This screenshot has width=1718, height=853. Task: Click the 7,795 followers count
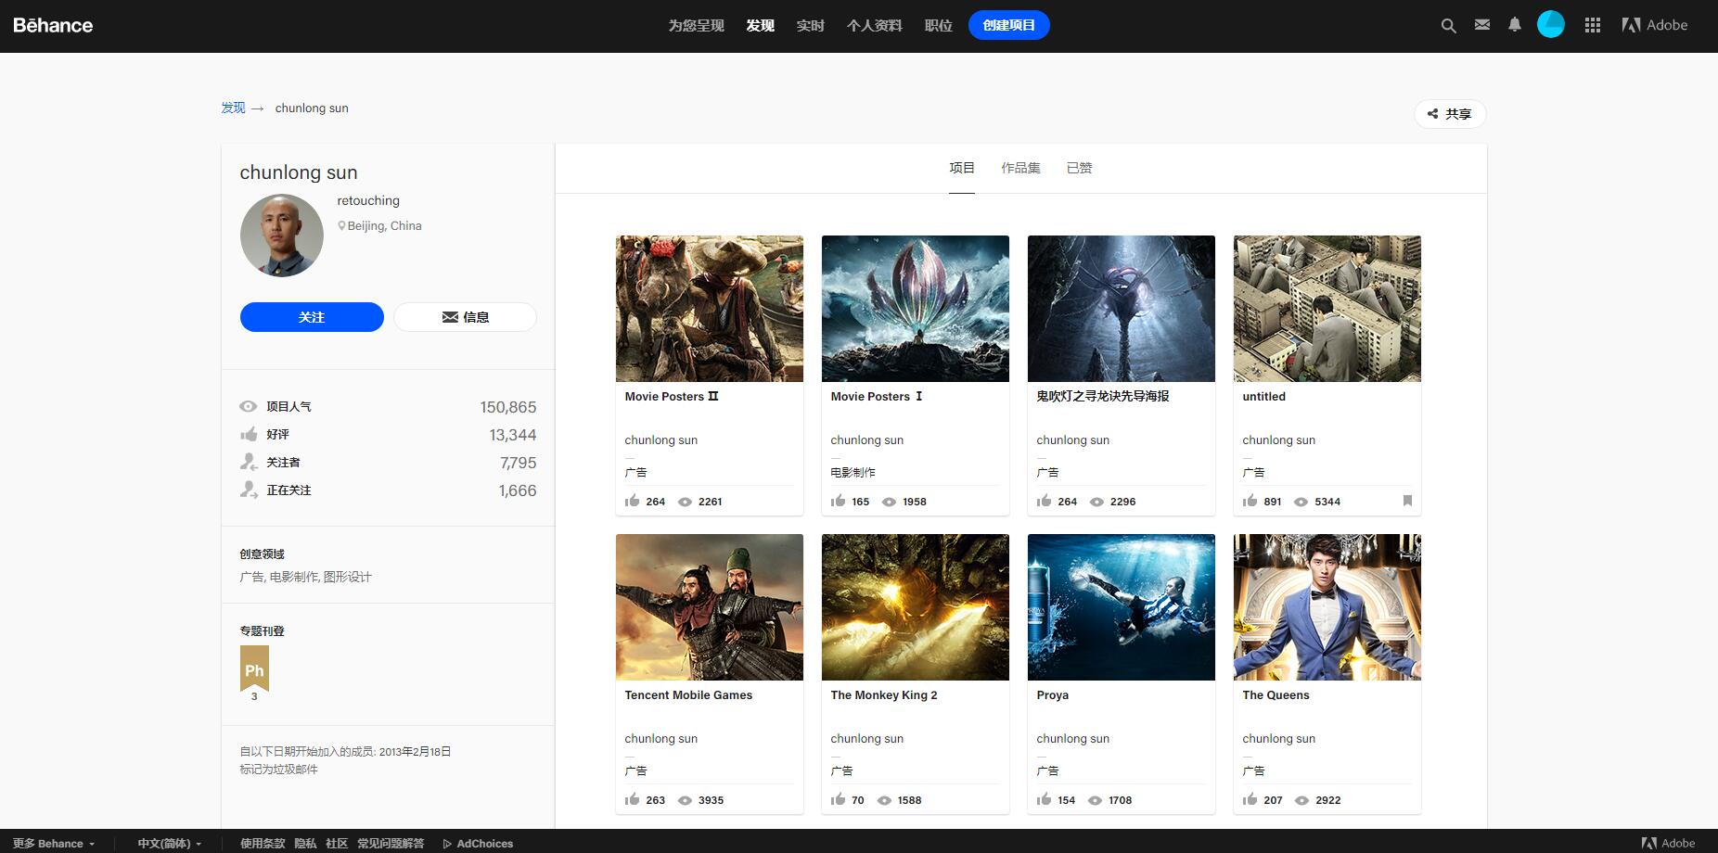pos(519,463)
